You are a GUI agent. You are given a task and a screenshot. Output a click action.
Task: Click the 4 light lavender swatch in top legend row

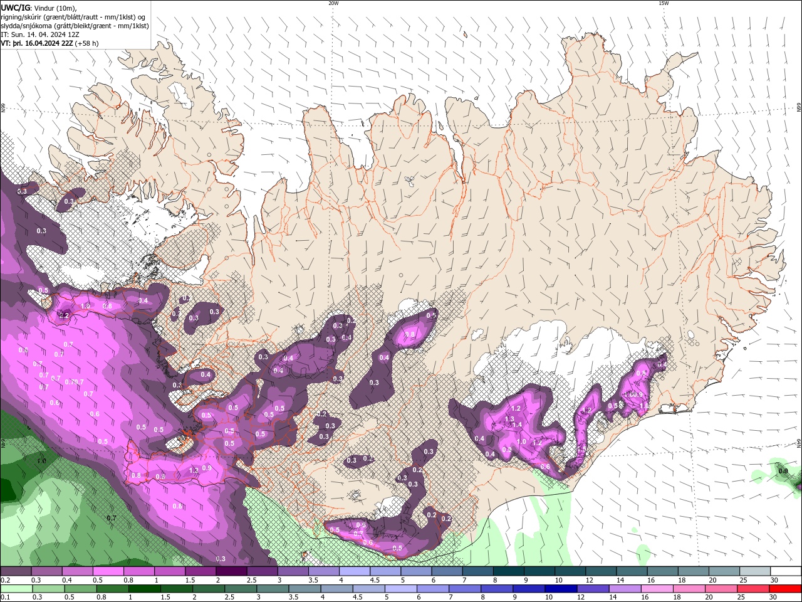(x=355, y=571)
